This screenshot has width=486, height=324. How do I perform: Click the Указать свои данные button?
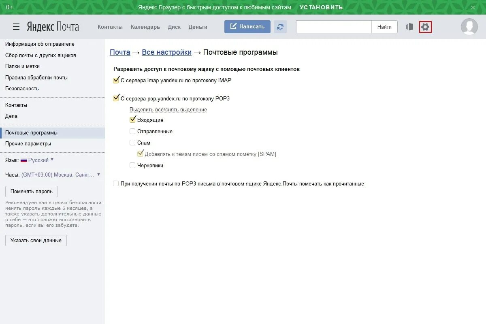click(36, 240)
